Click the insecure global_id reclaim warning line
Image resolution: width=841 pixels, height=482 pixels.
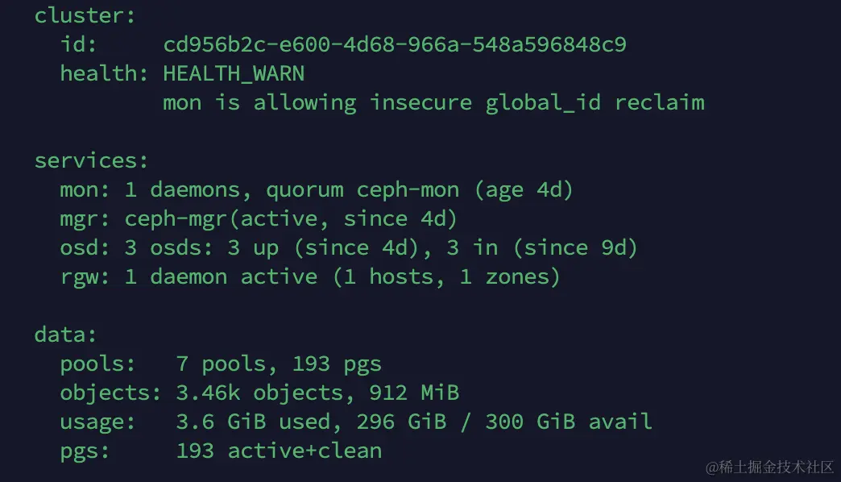(433, 103)
